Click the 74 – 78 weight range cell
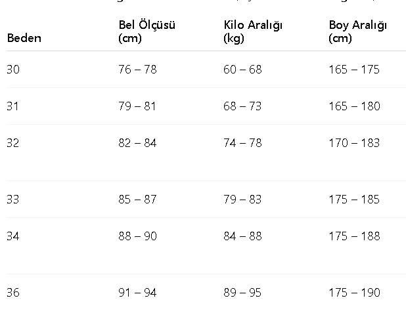 click(x=242, y=143)
